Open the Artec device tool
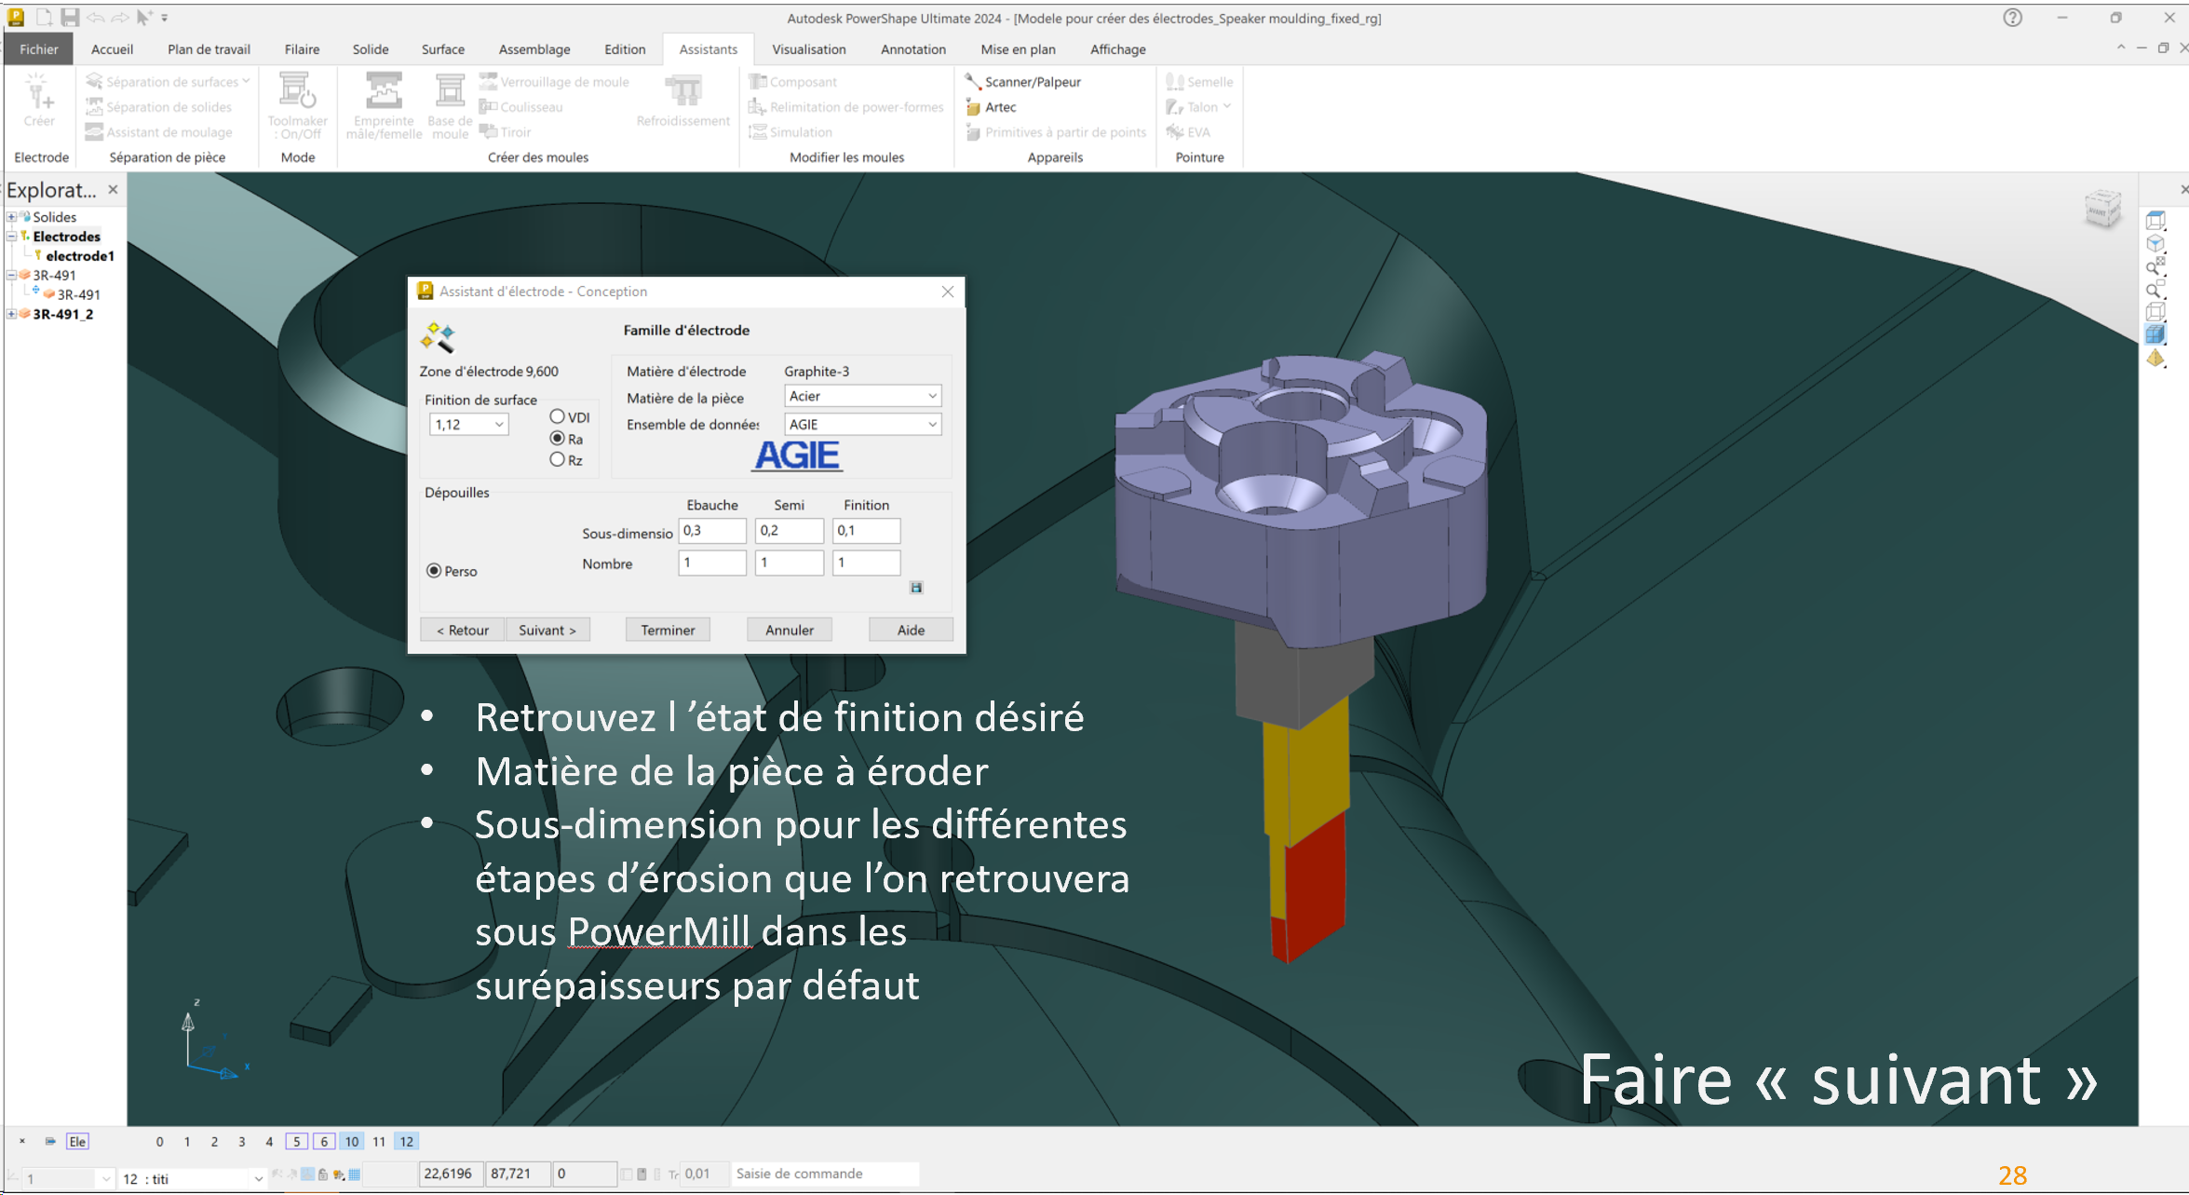 (991, 107)
